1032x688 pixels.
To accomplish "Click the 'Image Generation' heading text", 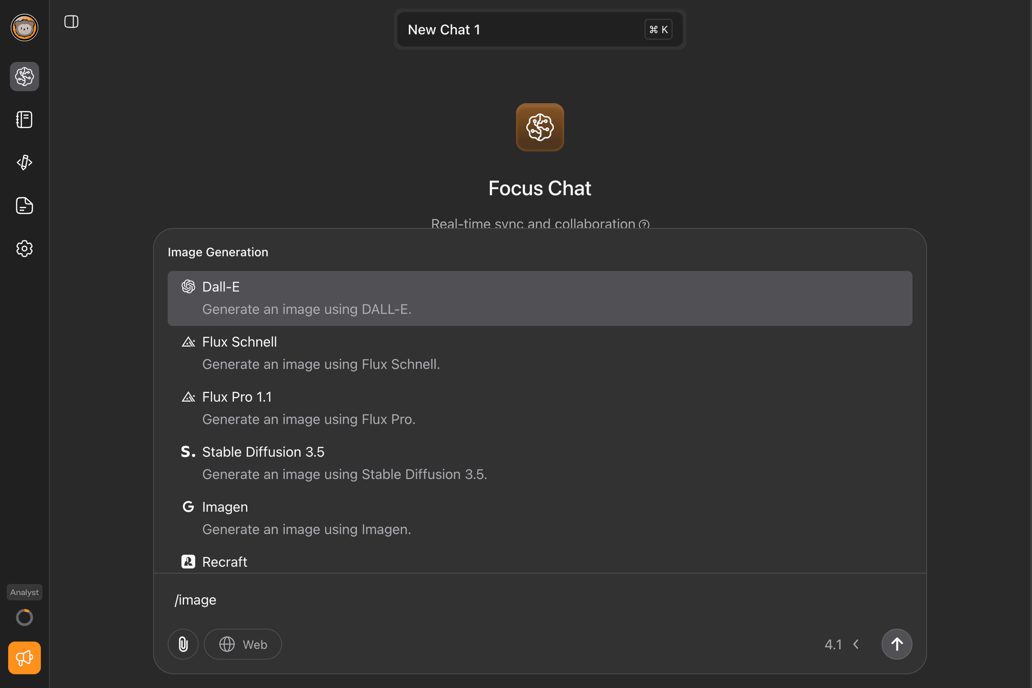I will pyautogui.click(x=218, y=252).
